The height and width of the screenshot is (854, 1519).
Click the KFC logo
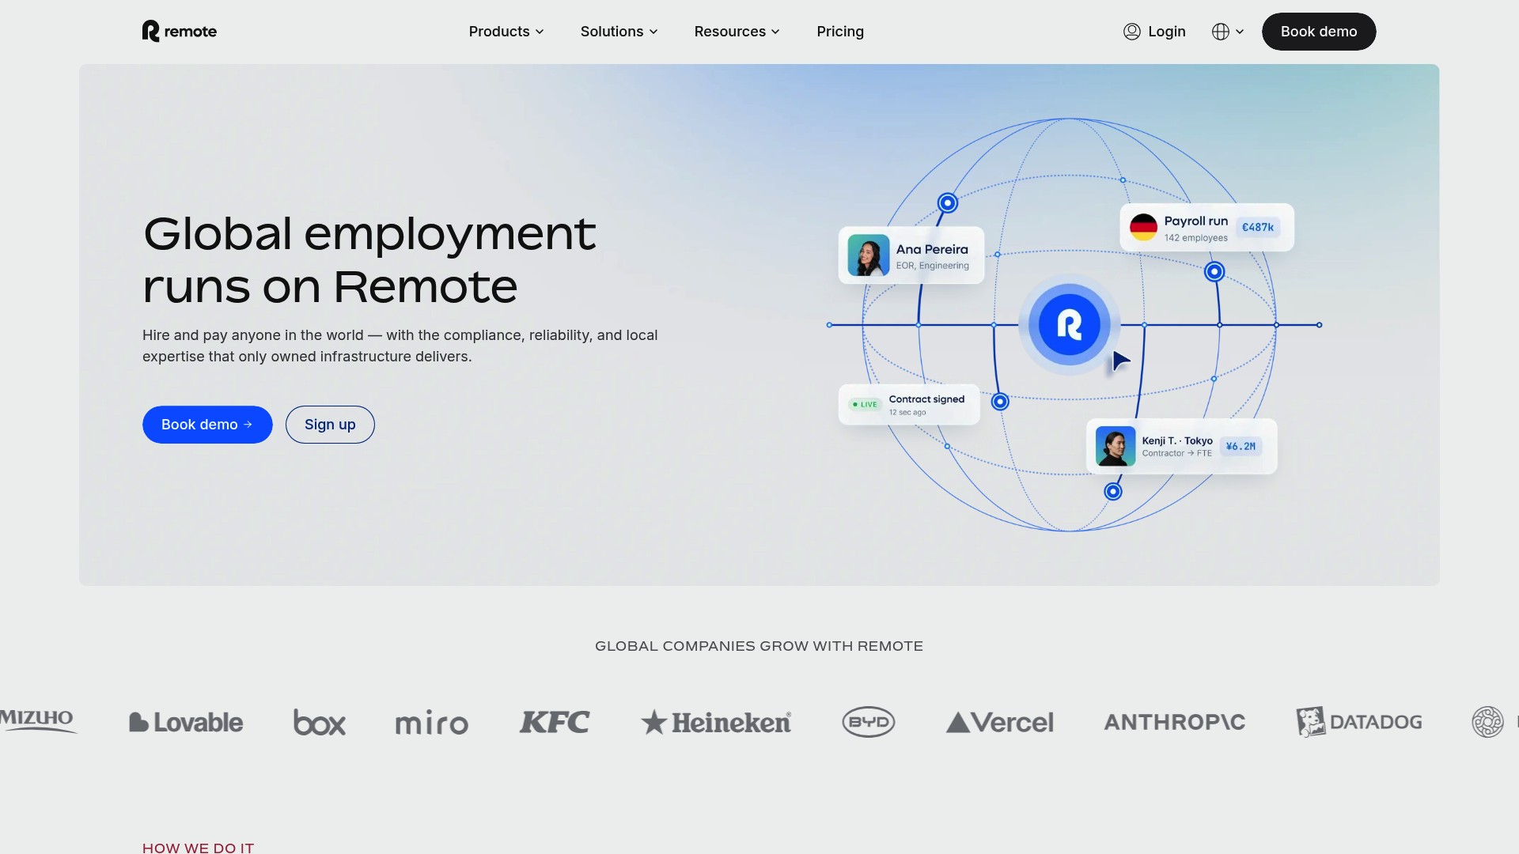(x=555, y=722)
